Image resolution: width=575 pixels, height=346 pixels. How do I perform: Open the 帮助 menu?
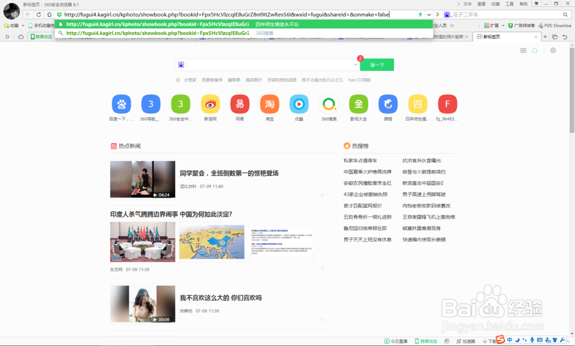pos(523,4)
